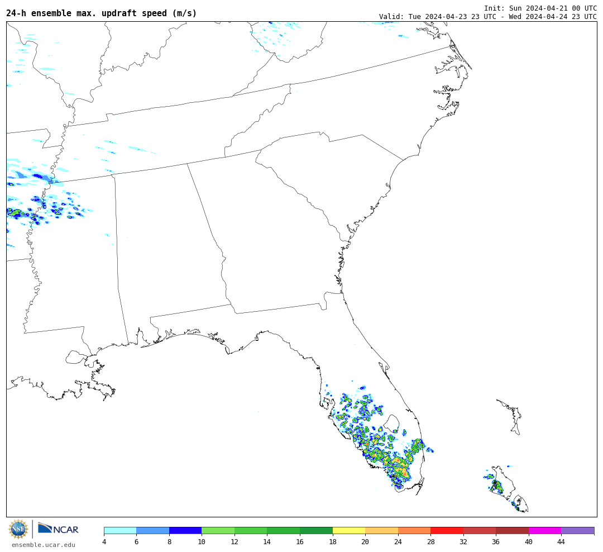Click the light cyan 4-6 colorbar segment
Viewport: 603px width, 552px height.
click(x=120, y=530)
